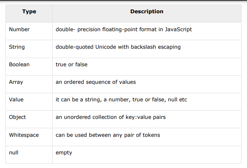The image size is (247, 168).
Task: Click the Whitespace type cell
Action: click(x=24, y=135)
